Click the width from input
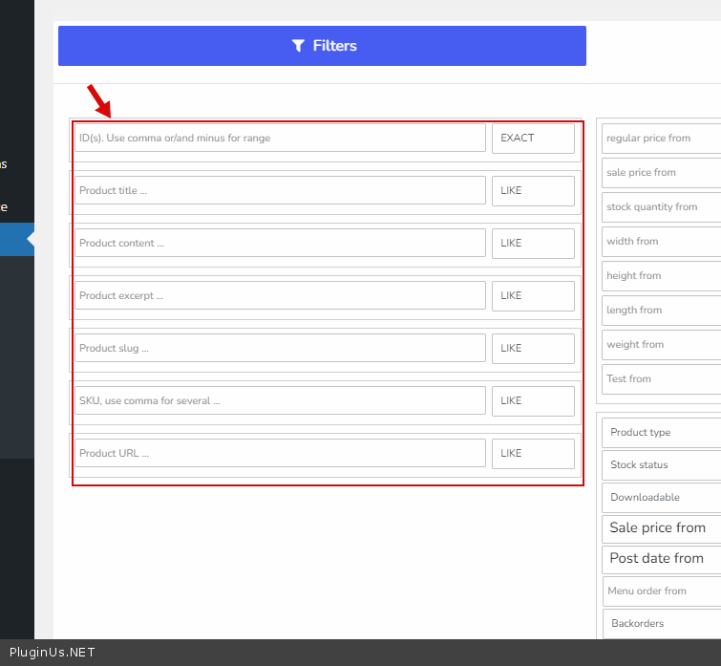The image size is (721, 666). coord(662,241)
